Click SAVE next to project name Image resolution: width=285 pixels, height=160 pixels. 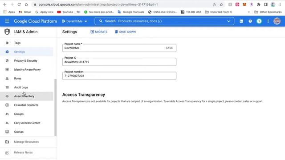click(169, 48)
